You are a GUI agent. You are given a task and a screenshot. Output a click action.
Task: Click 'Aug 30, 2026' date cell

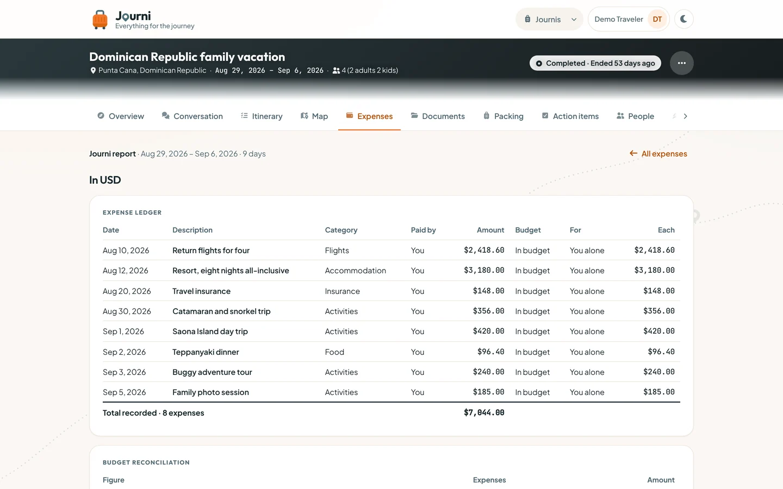point(127,311)
